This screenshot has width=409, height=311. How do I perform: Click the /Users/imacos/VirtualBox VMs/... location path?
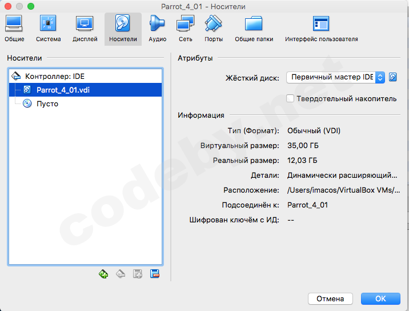(343, 190)
